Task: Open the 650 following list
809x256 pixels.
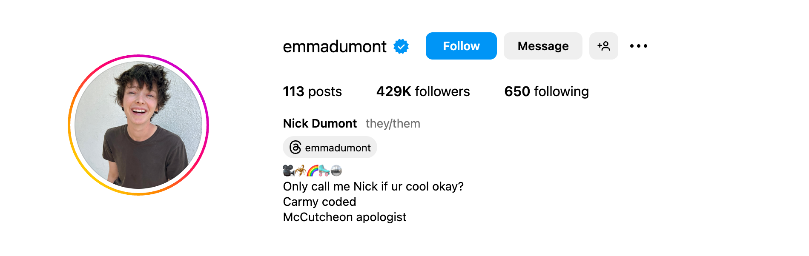Action: tap(547, 91)
